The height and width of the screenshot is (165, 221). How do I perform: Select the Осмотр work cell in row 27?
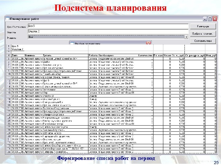[93, 127]
